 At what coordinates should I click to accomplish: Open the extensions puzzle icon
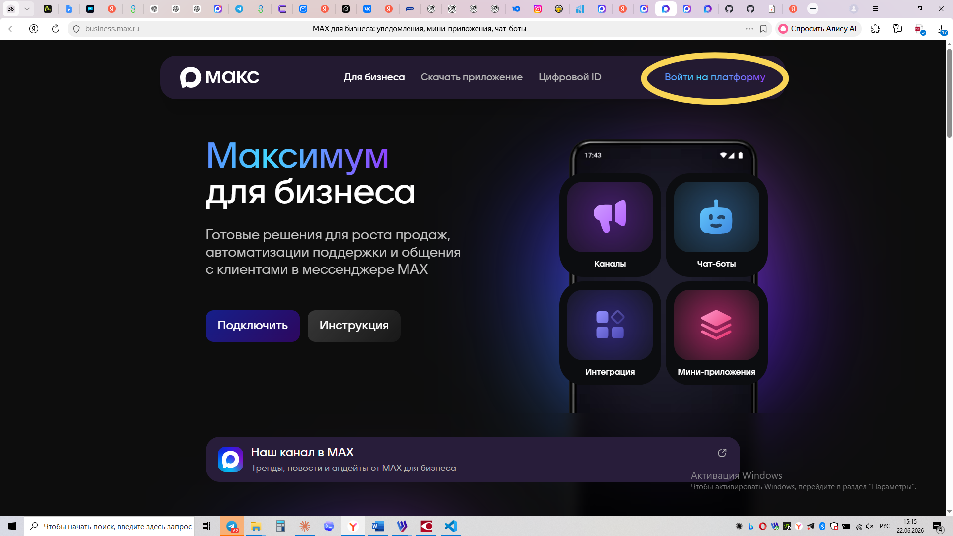pyautogui.click(x=876, y=29)
